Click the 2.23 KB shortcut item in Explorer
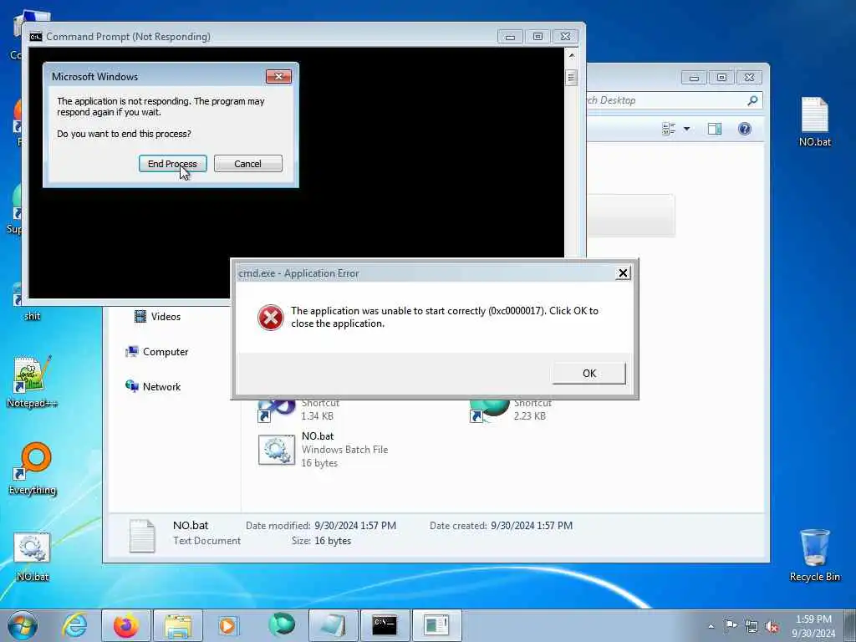The height and width of the screenshot is (642, 856). (511, 410)
